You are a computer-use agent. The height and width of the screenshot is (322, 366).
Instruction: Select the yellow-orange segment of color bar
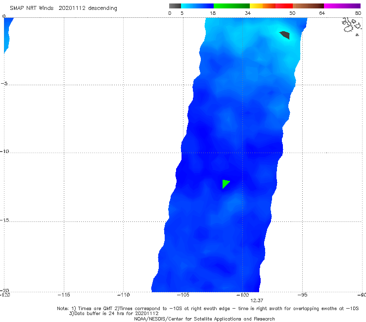point(263,6)
